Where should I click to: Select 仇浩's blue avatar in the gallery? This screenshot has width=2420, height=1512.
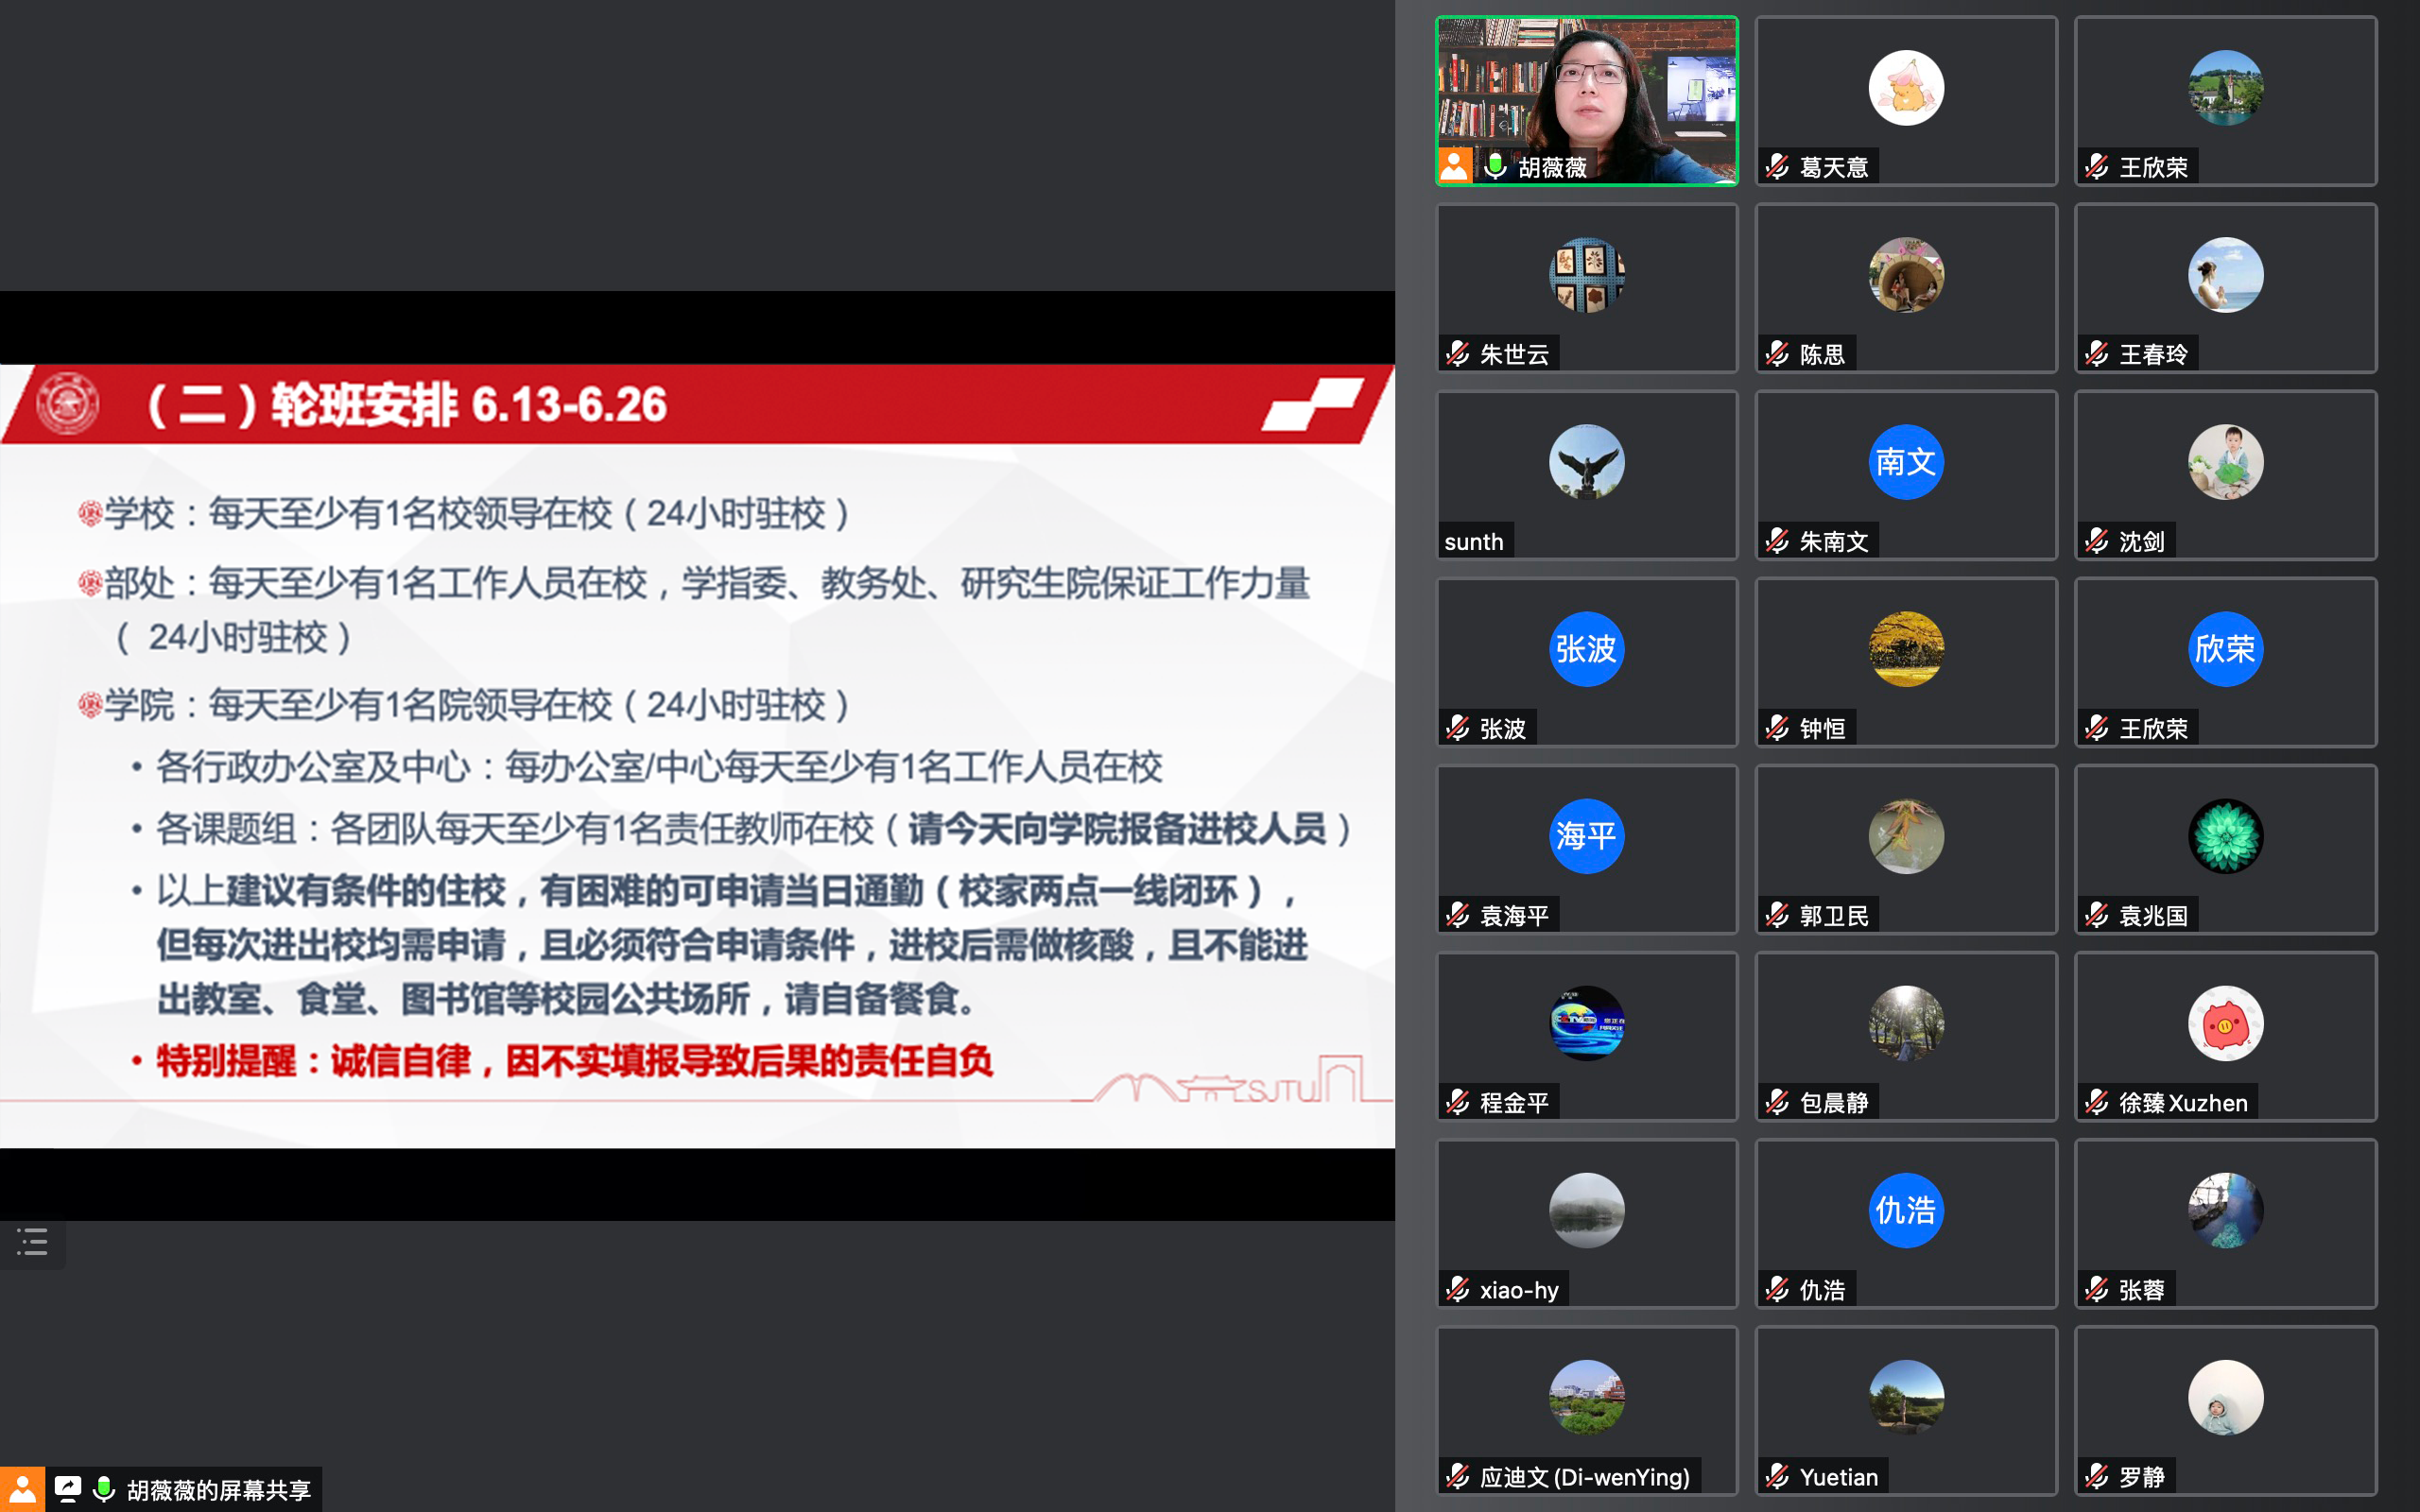(1905, 1210)
